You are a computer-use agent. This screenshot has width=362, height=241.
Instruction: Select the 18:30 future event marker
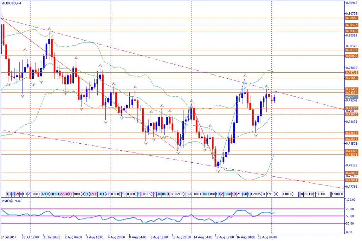click(x=288, y=194)
